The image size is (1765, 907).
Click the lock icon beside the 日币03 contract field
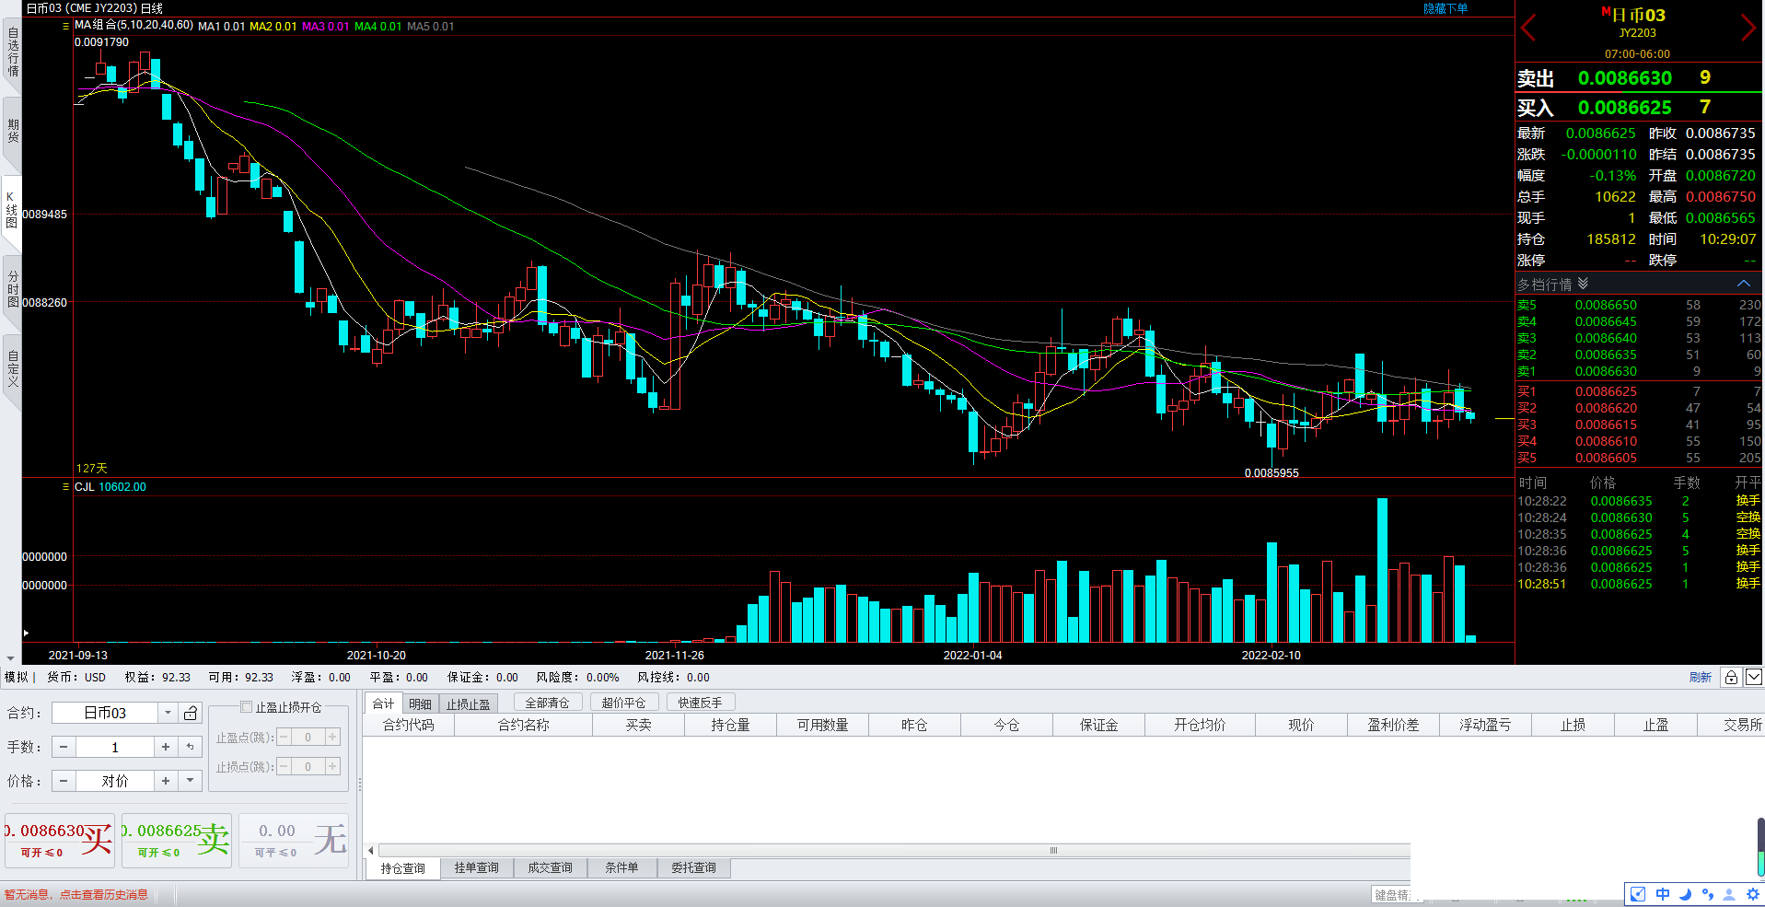click(x=191, y=713)
